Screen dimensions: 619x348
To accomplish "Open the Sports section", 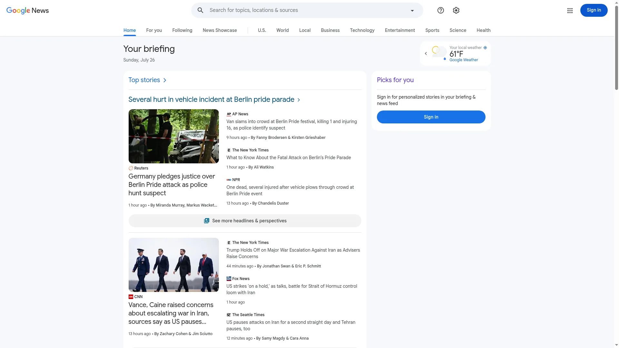I will click(x=432, y=30).
